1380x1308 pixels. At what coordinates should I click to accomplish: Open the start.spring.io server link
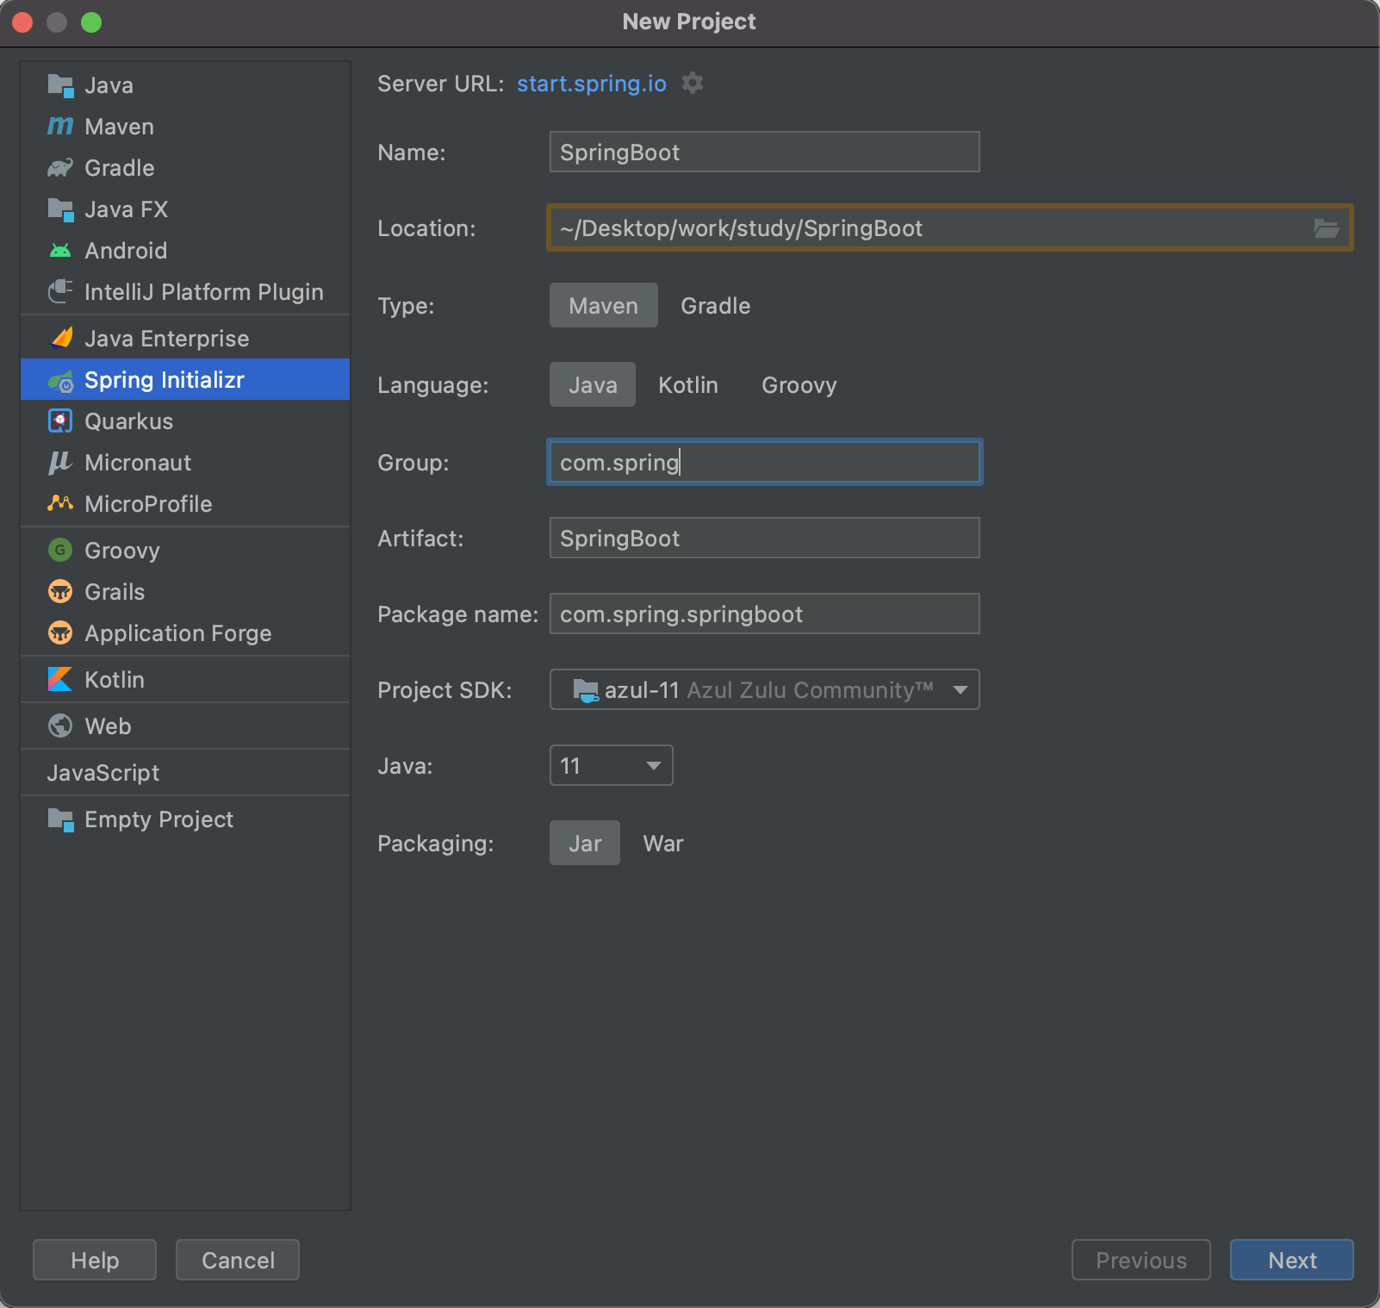592,84
